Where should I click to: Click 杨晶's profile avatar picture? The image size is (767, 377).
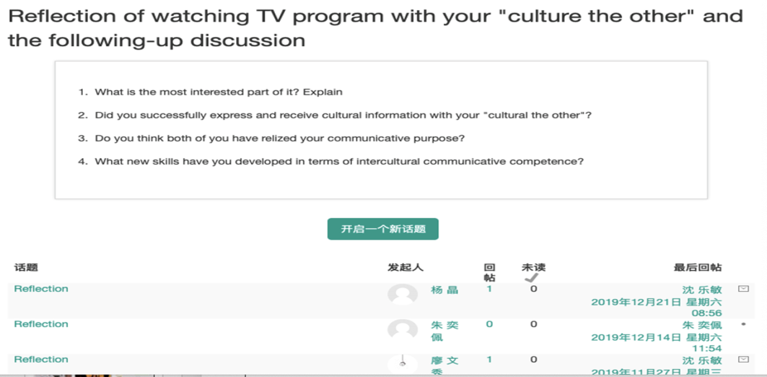[403, 295]
